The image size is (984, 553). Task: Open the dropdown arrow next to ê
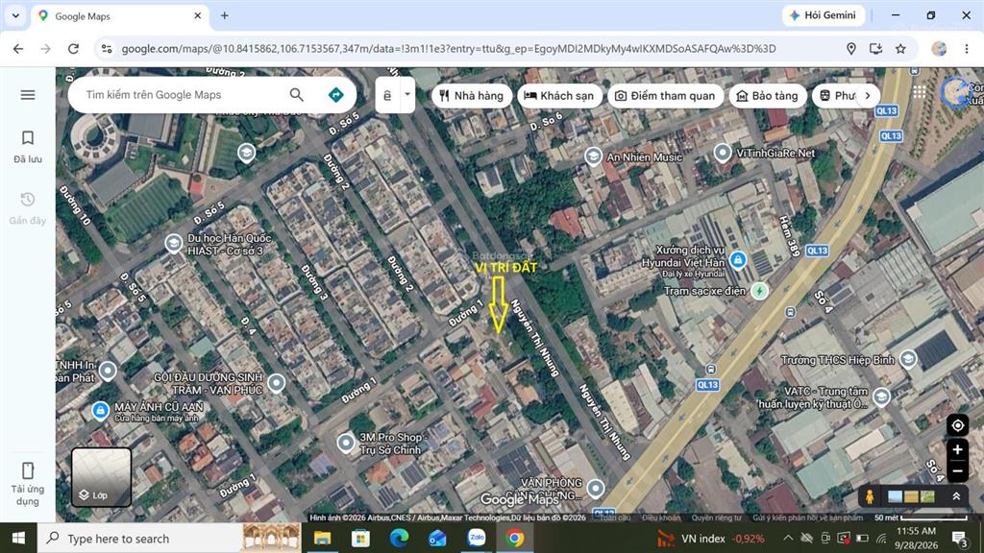point(407,95)
